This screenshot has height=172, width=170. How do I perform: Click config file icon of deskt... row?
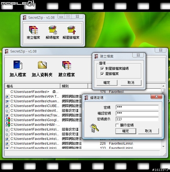(x=7, y=111)
